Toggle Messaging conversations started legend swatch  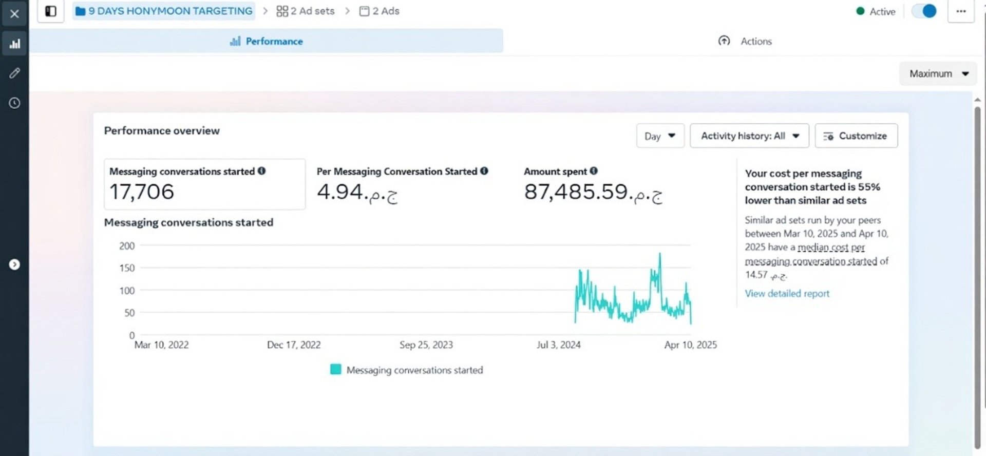click(335, 369)
